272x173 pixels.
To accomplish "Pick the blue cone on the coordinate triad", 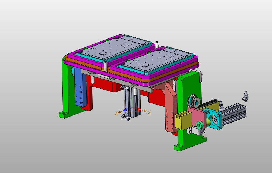I will coord(125,110).
